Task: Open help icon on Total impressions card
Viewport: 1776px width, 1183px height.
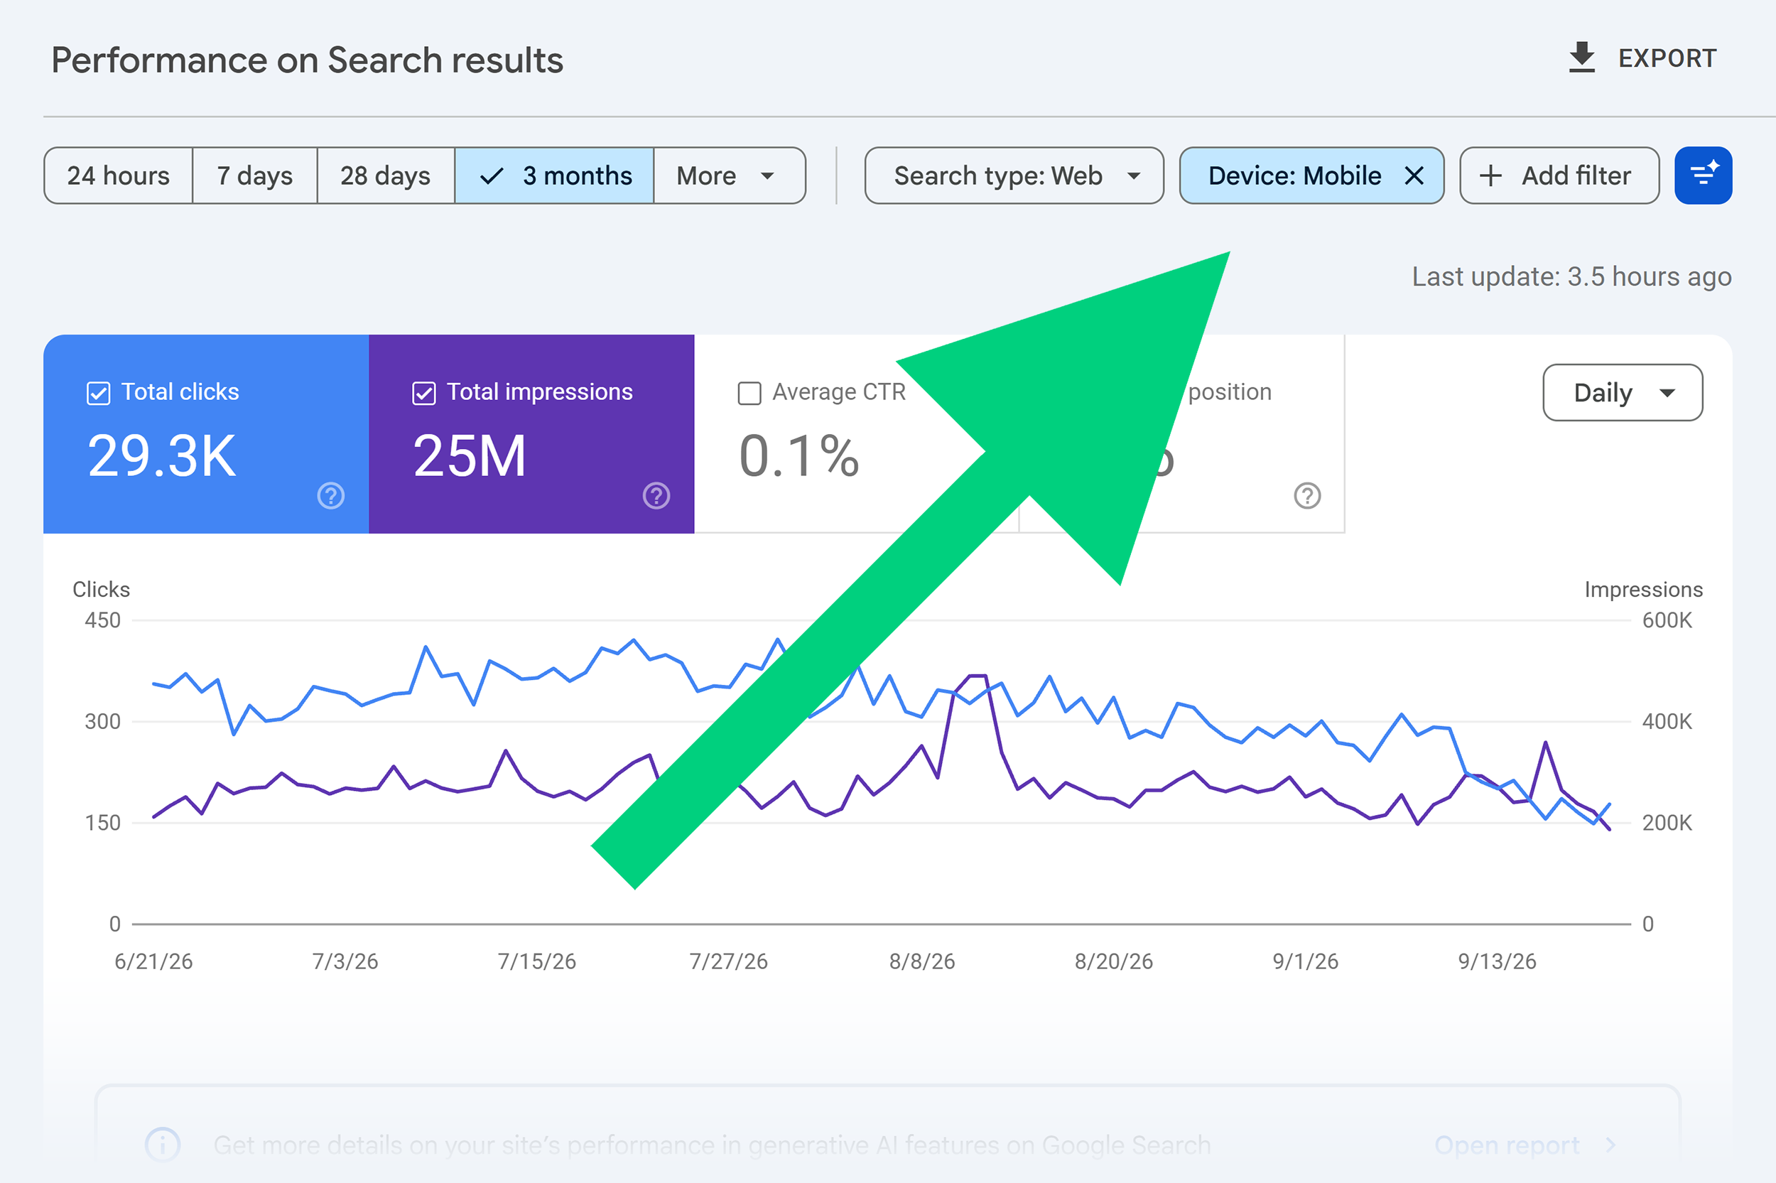Action: (656, 496)
